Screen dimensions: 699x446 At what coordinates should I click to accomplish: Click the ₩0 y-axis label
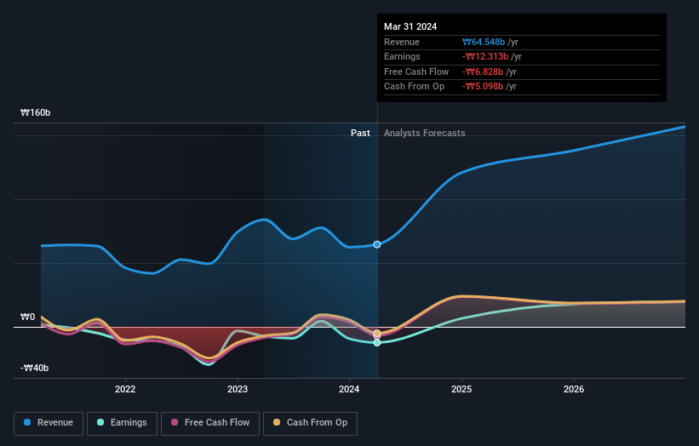27,317
